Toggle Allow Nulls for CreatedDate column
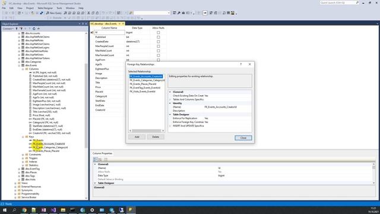380x214 pixels. click(x=159, y=42)
